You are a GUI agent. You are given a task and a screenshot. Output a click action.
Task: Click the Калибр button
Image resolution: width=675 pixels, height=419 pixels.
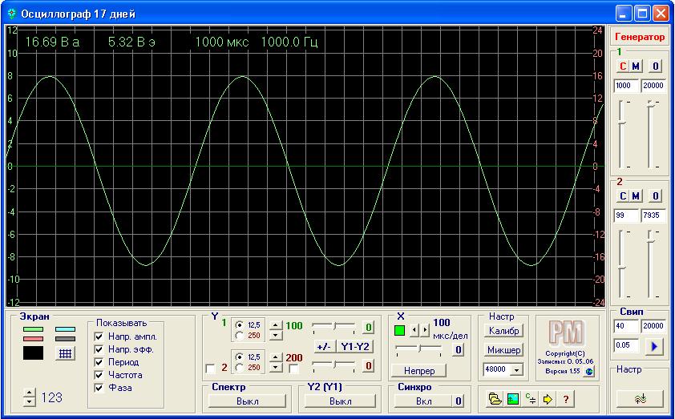(x=503, y=331)
